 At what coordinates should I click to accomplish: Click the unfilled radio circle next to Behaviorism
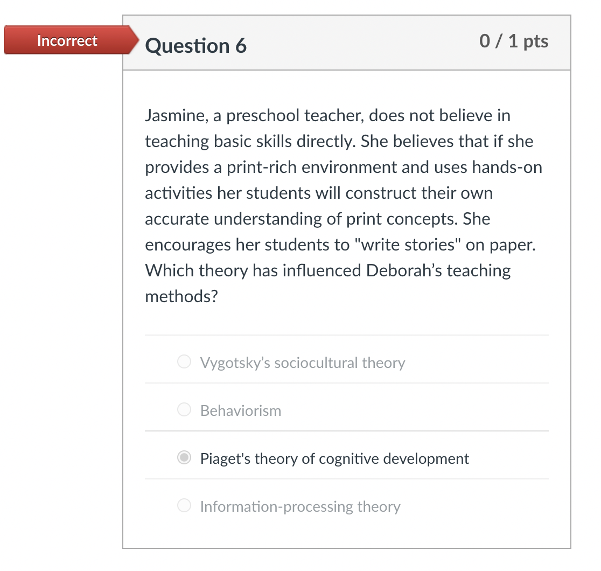[x=184, y=409]
